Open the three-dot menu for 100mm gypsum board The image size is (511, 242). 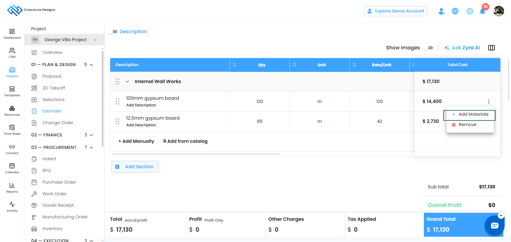(489, 101)
